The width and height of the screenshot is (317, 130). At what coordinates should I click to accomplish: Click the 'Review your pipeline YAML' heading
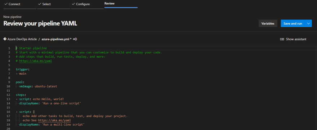pyautogui.click(x=40, y=23)
